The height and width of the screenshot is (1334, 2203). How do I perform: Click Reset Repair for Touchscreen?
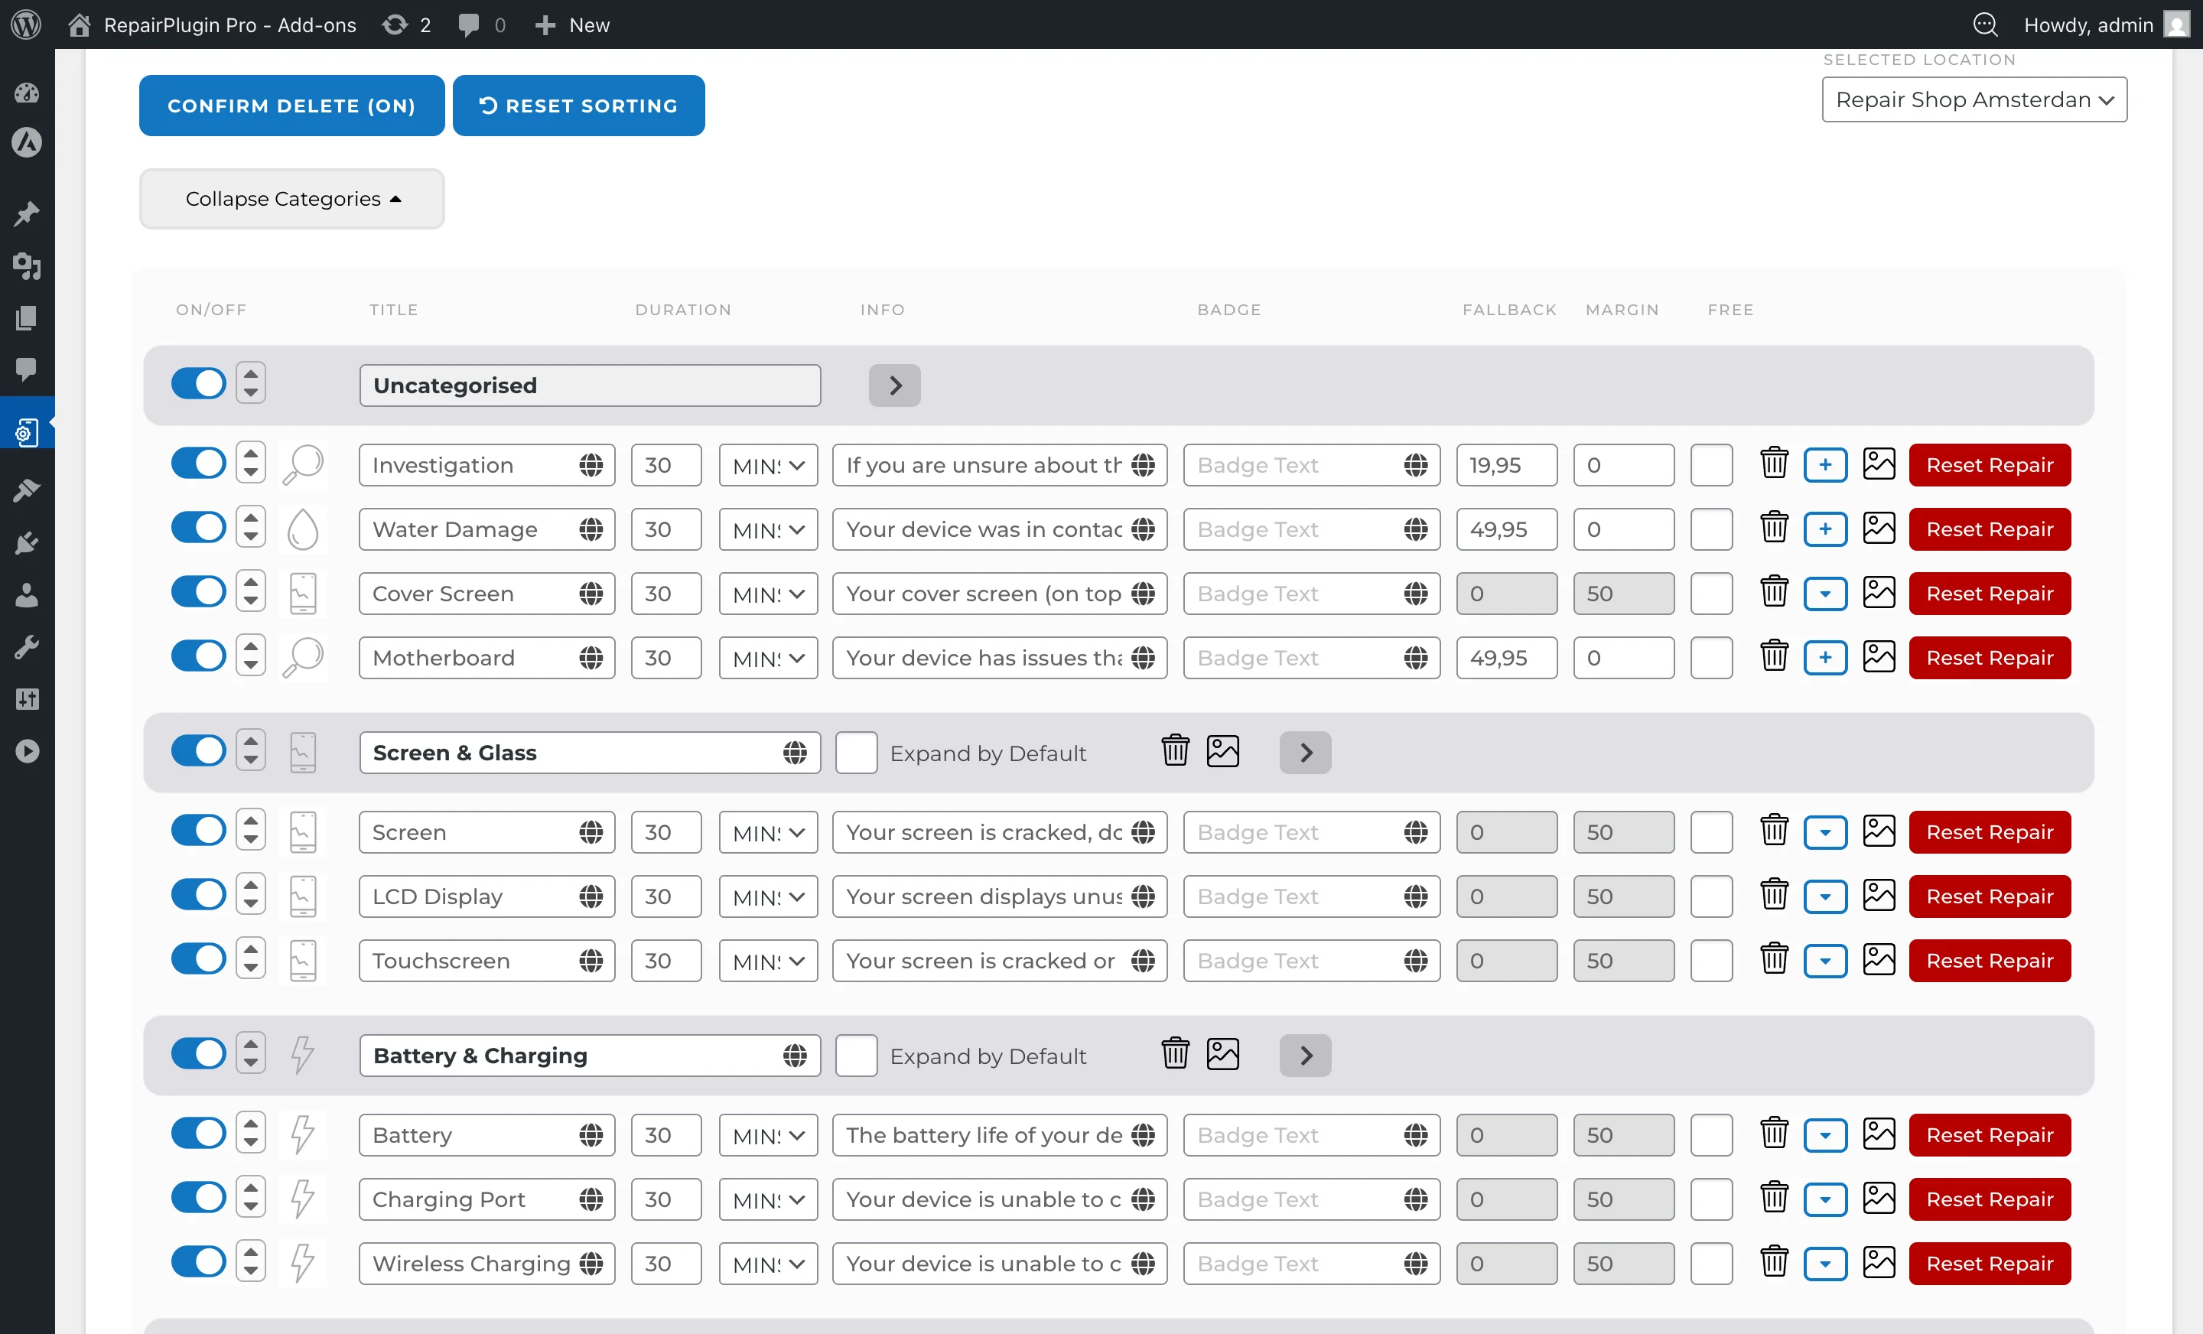(1990, 960)
